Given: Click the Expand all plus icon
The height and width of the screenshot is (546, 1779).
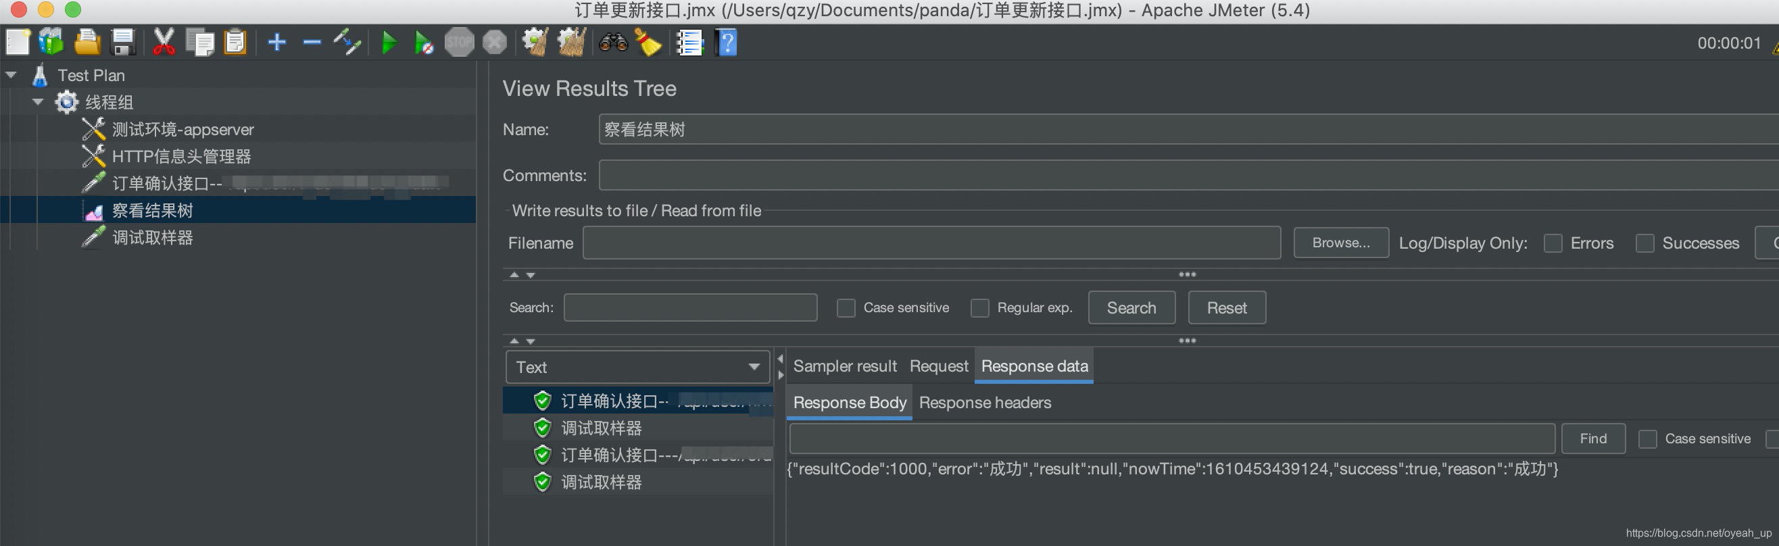Looking at the screenshot, I should 277,43.
